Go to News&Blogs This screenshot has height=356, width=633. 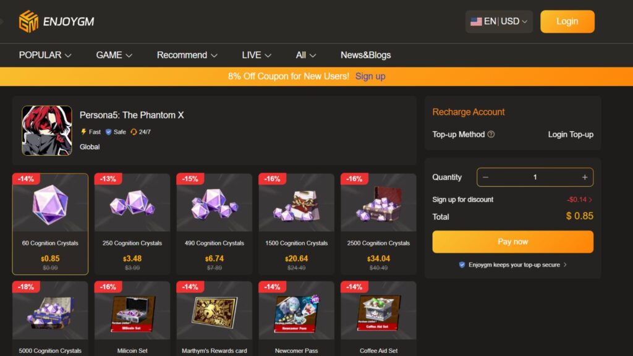[366, 55]
